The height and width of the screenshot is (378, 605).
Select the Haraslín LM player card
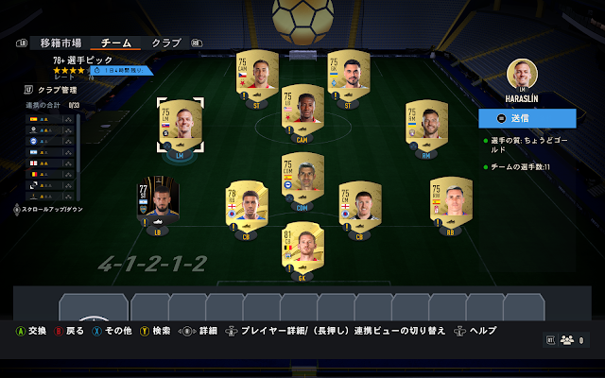click(181, 125)
